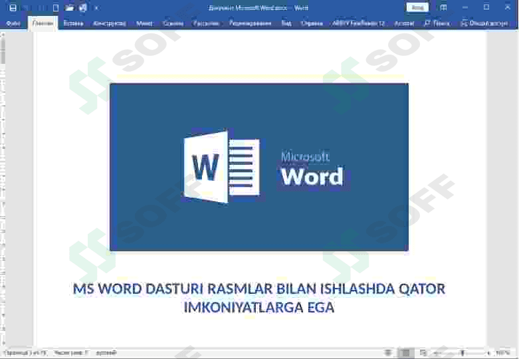
Task: Click the Open folder icon in quick access toolbar
Action: pyautogui.click(x=69, y=7)
